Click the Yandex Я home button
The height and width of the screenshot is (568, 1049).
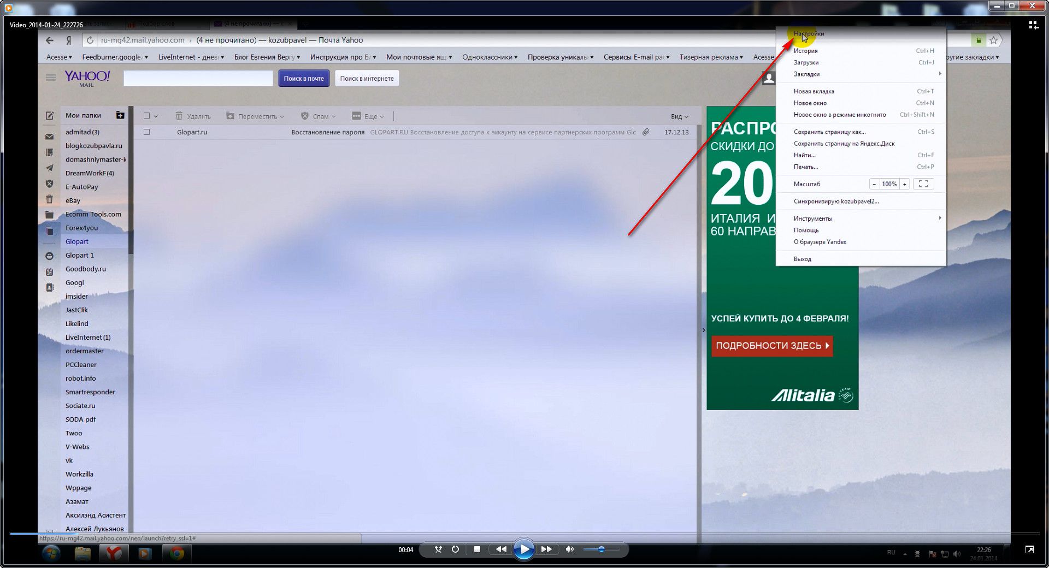point(69,40)
